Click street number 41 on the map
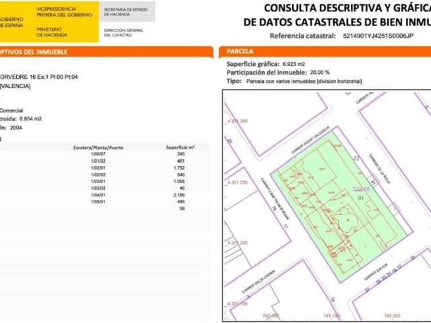This screenshot has height=323, width=431. click(x=373, y=182)
